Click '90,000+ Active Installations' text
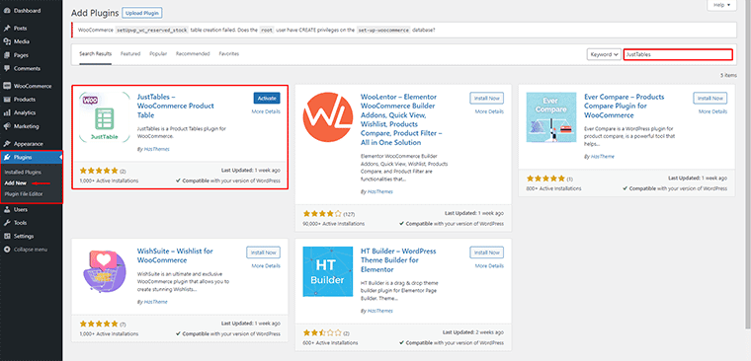The height and width of the screenshot is (361, 751). (334, 224)
